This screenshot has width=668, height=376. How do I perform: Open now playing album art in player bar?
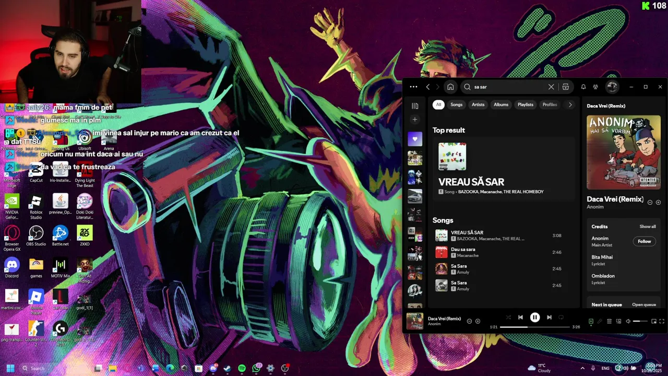click(x=415, y=321)
